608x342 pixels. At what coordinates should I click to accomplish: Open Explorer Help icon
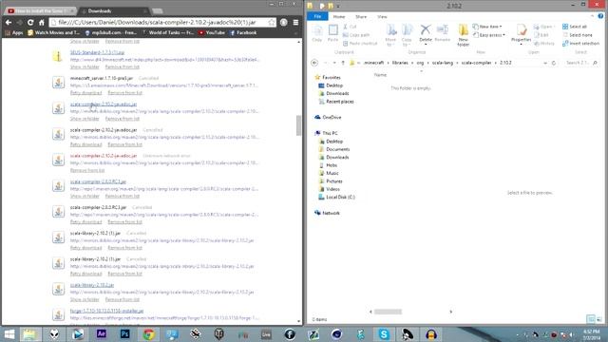[600, 16]
